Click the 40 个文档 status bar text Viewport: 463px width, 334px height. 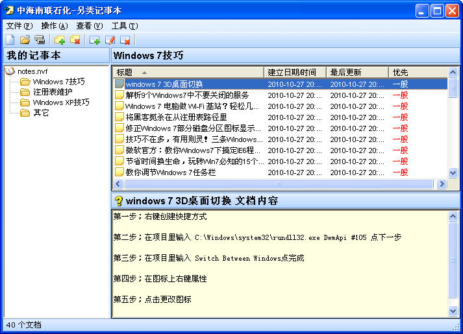click(x=23, y=325)
